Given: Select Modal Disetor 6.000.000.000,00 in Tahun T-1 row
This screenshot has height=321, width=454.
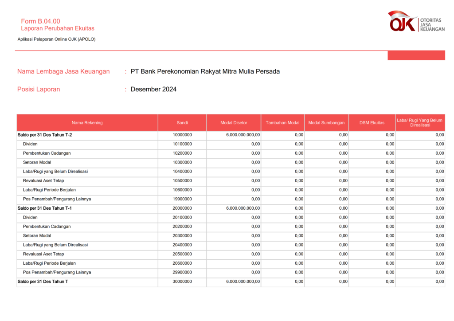Looking at the screenshot, I should pos(243,208).
